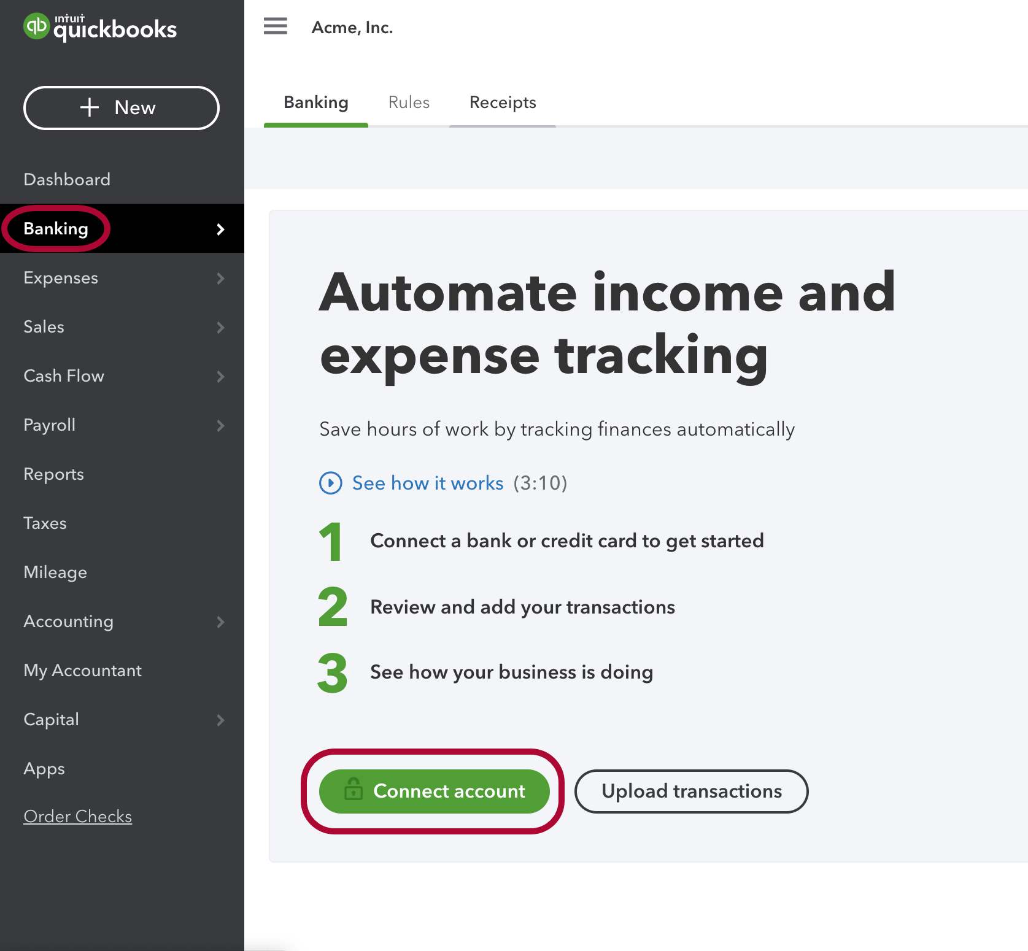
Task: Expand the Cash Flow submenu
Action: (220, 376)
